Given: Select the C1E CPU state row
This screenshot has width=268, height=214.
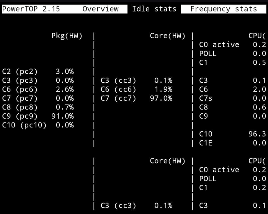Looking at the screenshot, I should (232, 143).
